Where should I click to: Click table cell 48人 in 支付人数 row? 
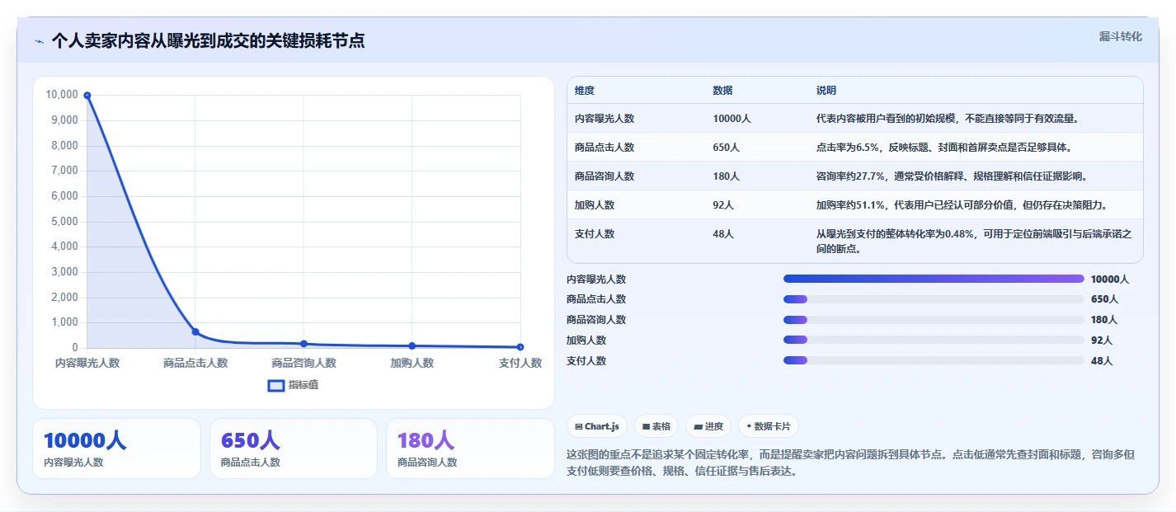723,234
